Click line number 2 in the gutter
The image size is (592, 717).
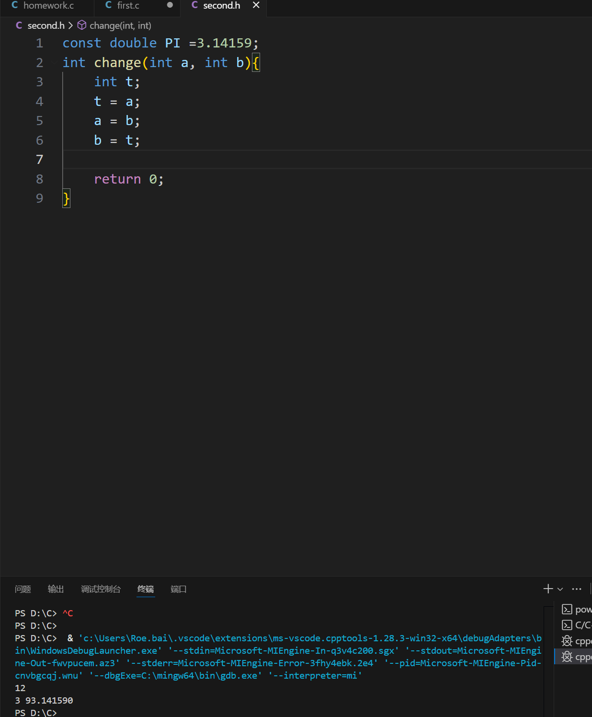click(x=40, y=63)
